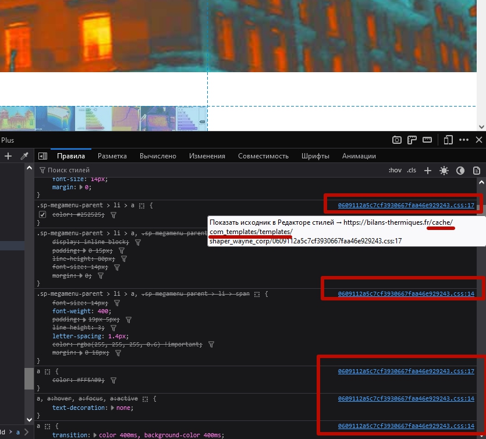The height and width of the screenshot is (439, 486).
Task: Toggle the .cls classes panel
Action: pyautogui.click(x=411, y=171)
